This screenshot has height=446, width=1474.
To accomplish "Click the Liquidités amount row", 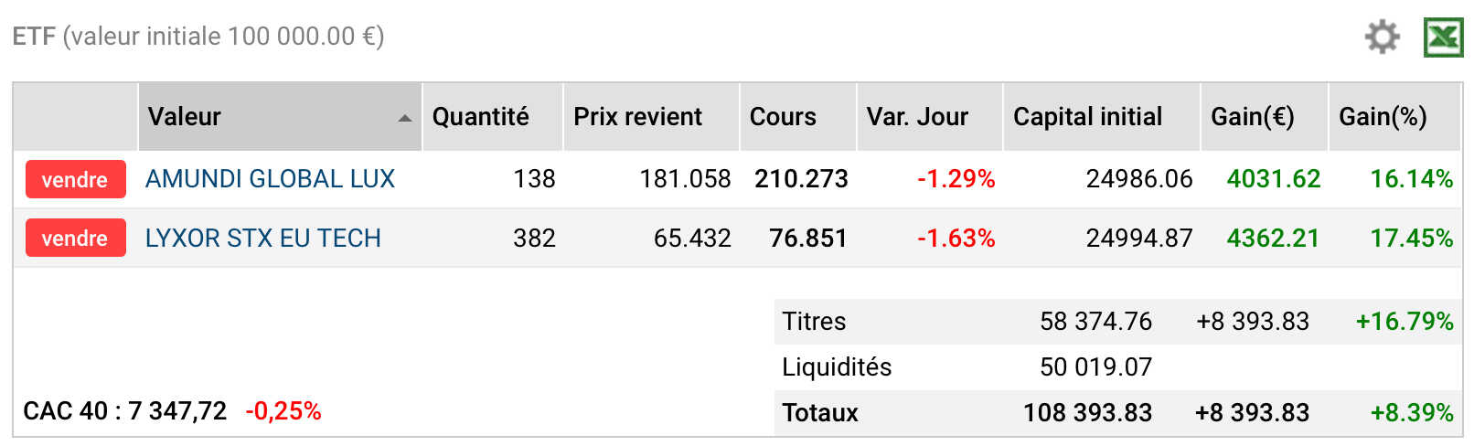I will pos(1117,367).
